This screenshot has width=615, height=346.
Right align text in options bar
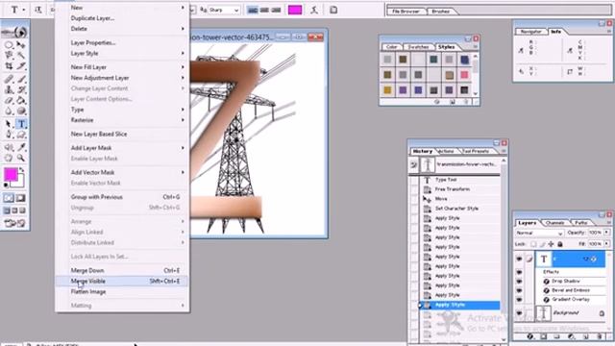tap(276, 11)
